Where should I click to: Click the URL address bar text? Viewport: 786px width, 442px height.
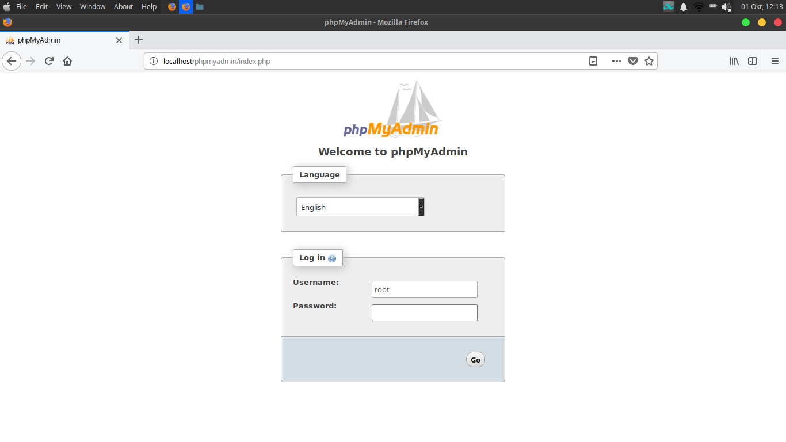(216, 61)
